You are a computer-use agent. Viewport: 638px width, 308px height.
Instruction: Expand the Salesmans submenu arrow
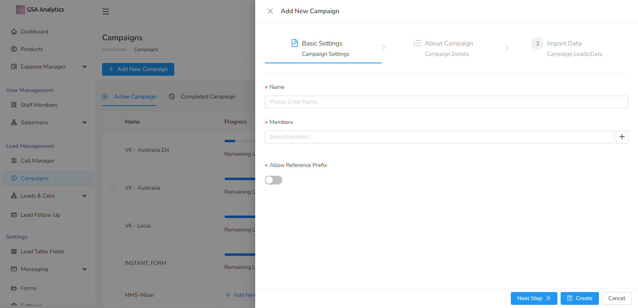(85, 122)
